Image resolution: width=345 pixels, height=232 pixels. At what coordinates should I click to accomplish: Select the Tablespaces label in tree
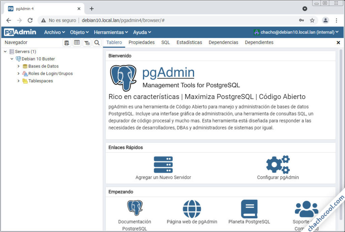(41, 81)
